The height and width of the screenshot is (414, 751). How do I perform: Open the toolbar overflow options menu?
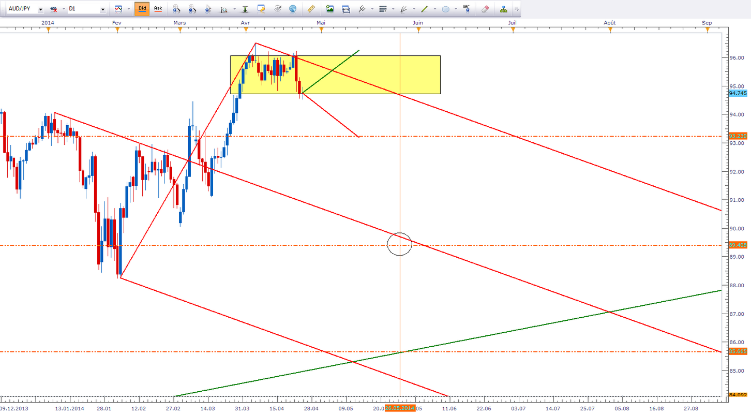point(516,9)
